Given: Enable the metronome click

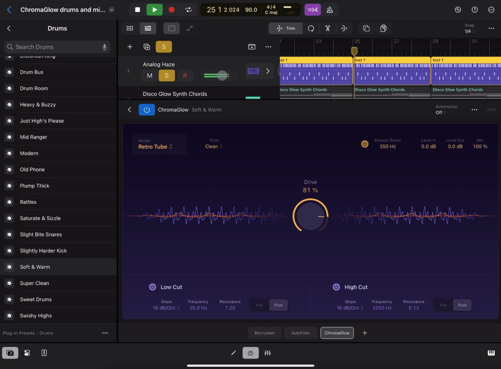Looking at the screenshot, I should (x=330, y=10).
